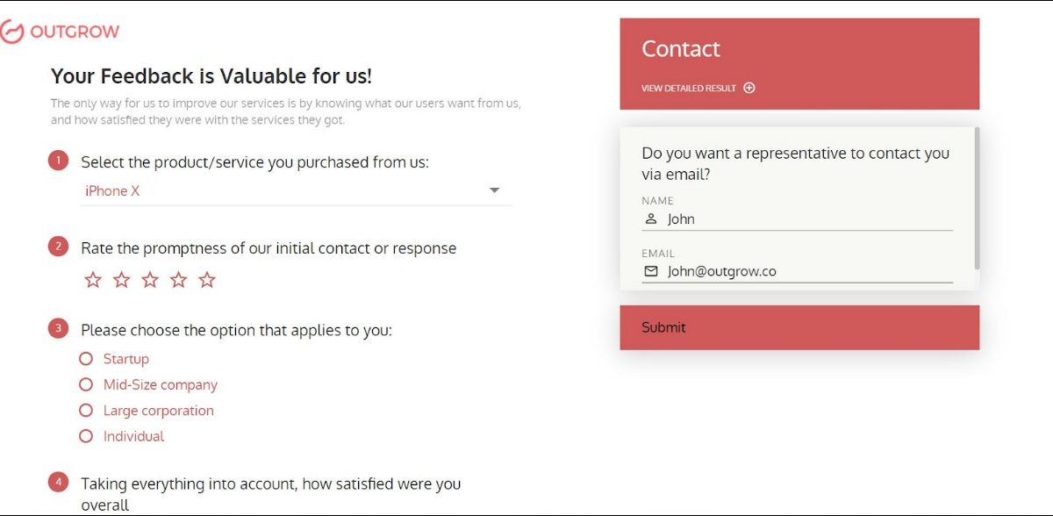Click the Outgrow logo
Image resolution: width=1053 pixels, height=516 pixels.
(x=60, y=32)
